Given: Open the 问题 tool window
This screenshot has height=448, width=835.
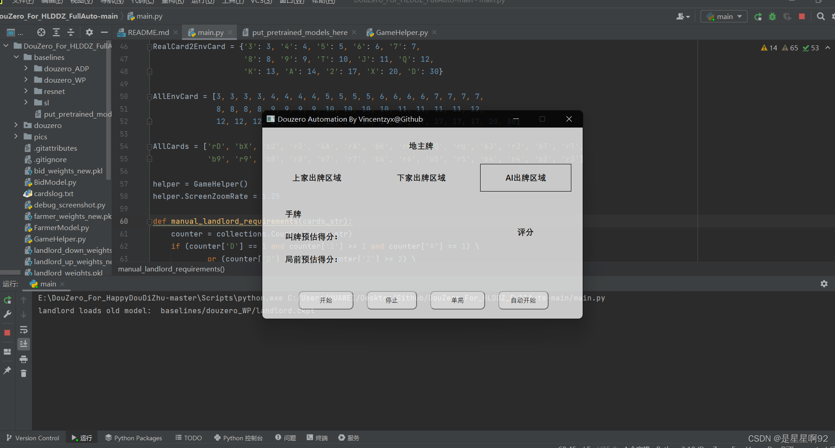Looking at the screenshot, I should [x=285, y=438].
